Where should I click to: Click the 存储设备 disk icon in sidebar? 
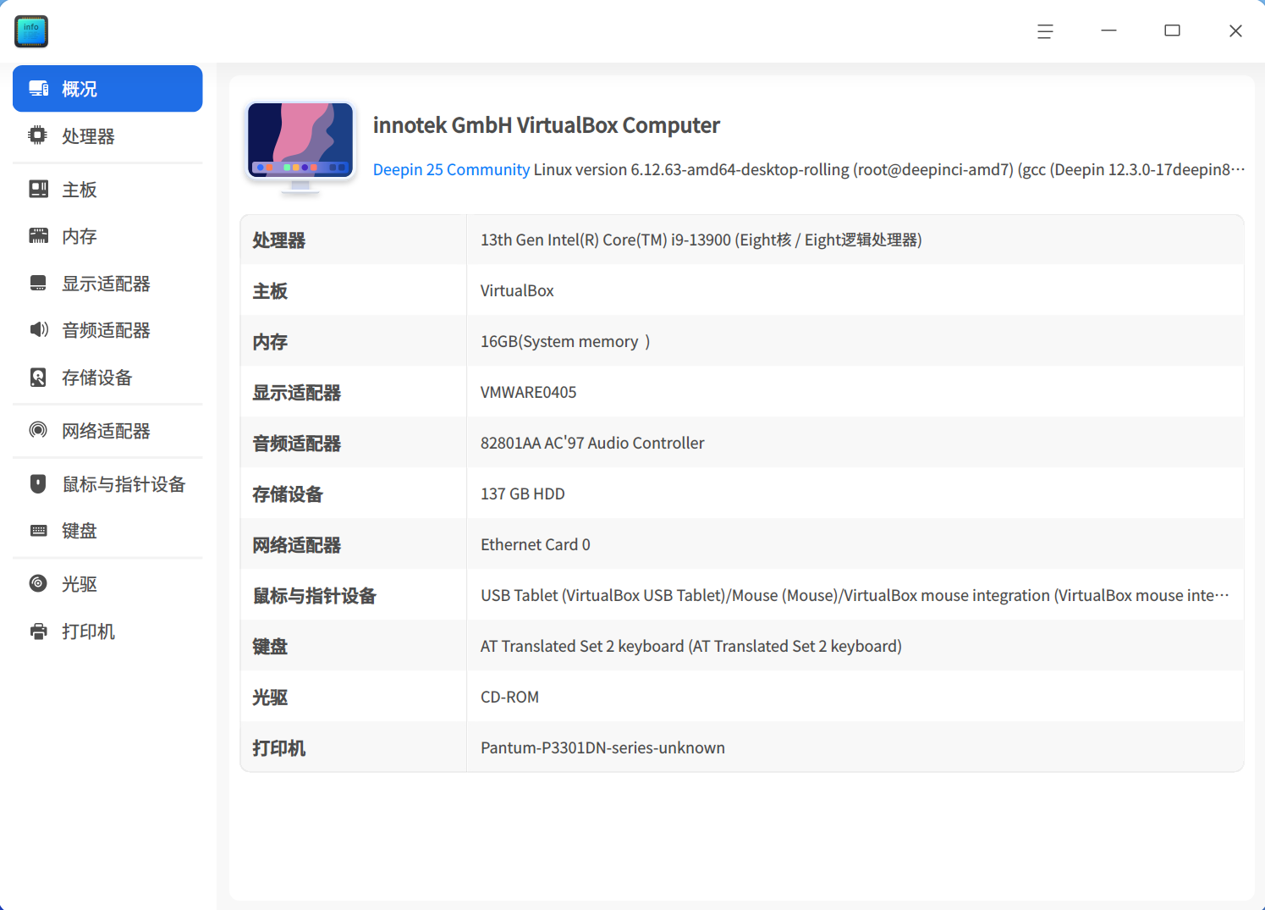pos(38,378)
